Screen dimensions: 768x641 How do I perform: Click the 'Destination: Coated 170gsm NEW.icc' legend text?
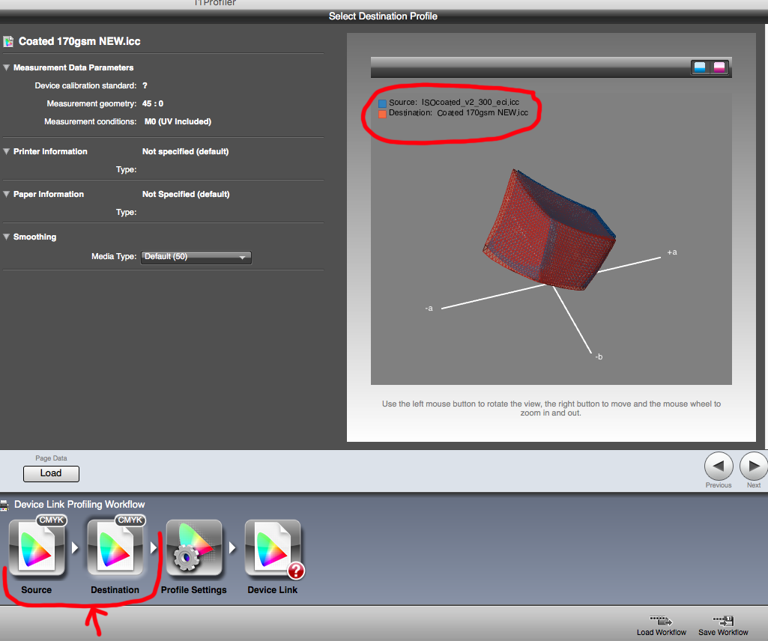point(459,112)
